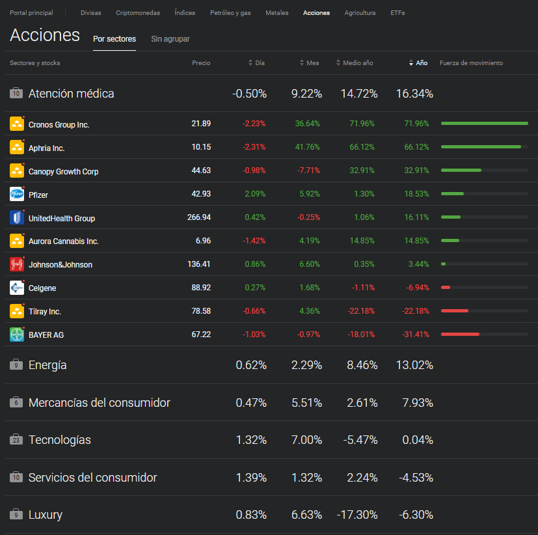The width and height of the screenshot is (538, 535).
Task: Click the Johnson&Johnson logo icon
Action: coord(17,264)
